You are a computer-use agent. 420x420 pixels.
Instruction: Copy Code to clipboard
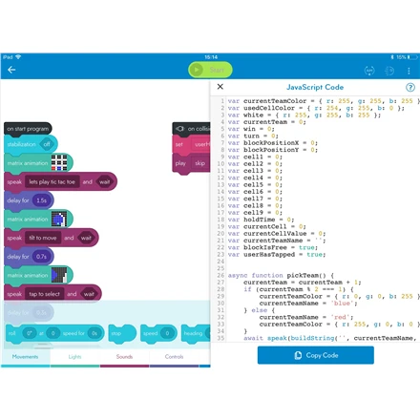316,355
